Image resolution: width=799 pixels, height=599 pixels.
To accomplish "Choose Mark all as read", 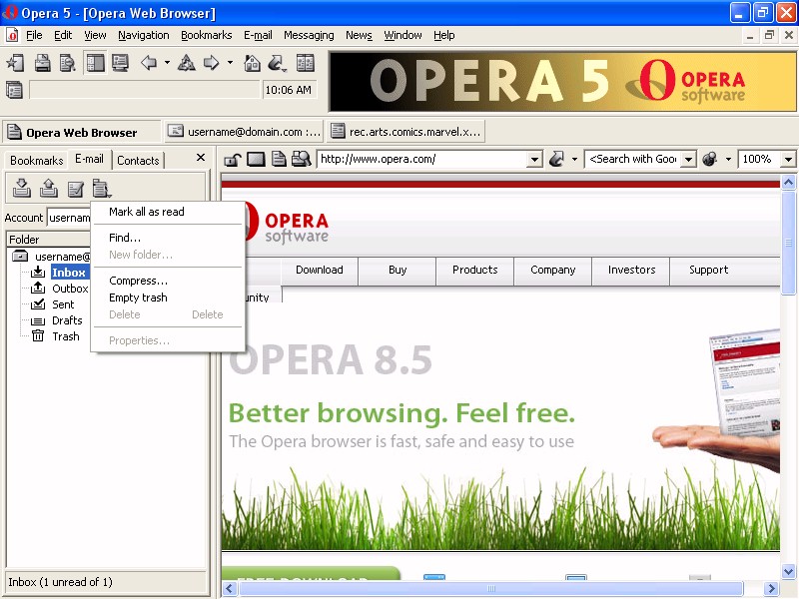I will [x=167, y=212].
